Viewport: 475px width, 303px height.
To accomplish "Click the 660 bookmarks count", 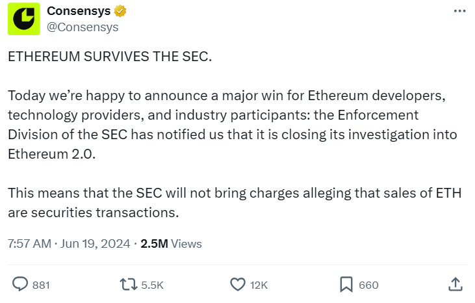I will (368, 285).
